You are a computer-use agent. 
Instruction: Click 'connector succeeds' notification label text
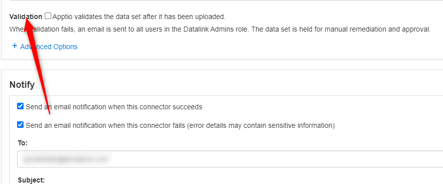pos(114,107)
